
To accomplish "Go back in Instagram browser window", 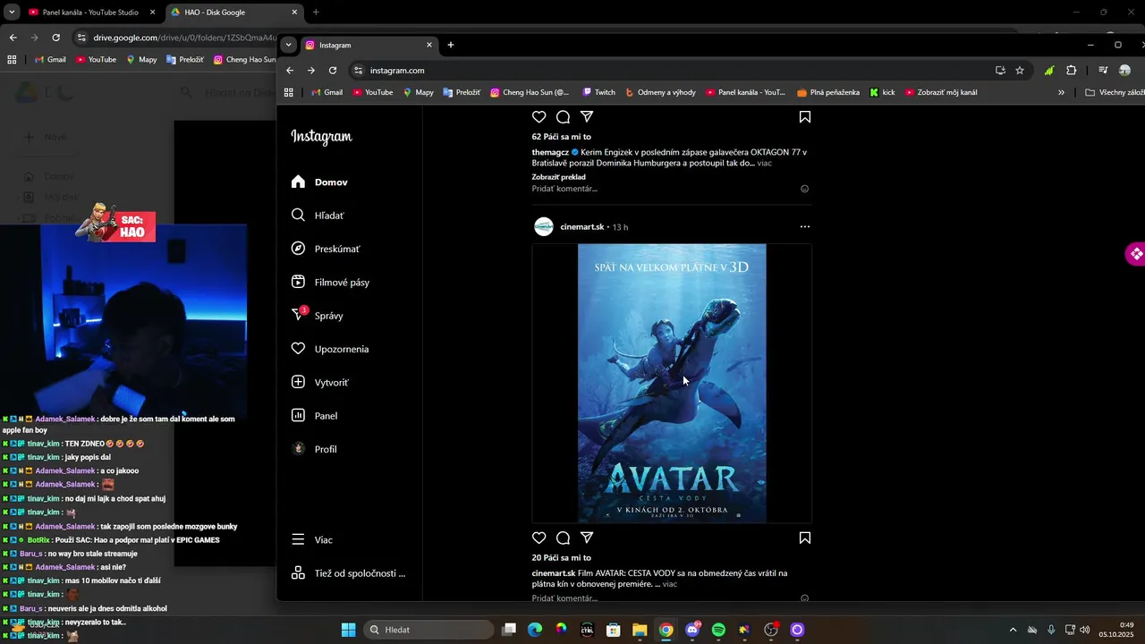I will 290,71.
